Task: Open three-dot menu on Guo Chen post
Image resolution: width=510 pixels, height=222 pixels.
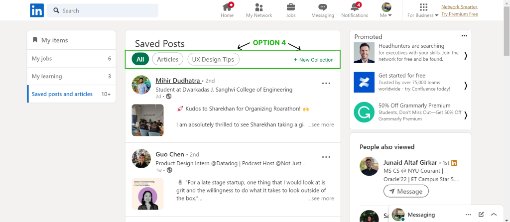Action: tap(326, 157)
